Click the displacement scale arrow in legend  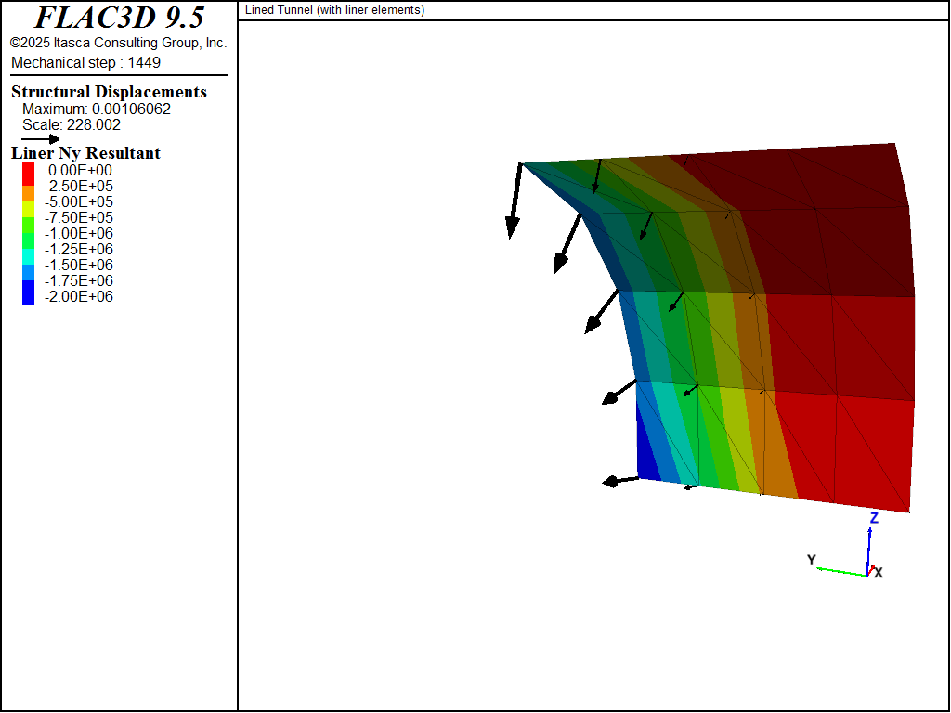click(x=41, y=139)
